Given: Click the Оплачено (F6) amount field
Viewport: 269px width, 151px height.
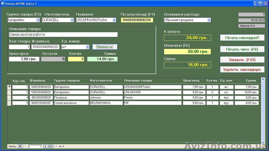Looking at the screenshot, I should 187,51.
